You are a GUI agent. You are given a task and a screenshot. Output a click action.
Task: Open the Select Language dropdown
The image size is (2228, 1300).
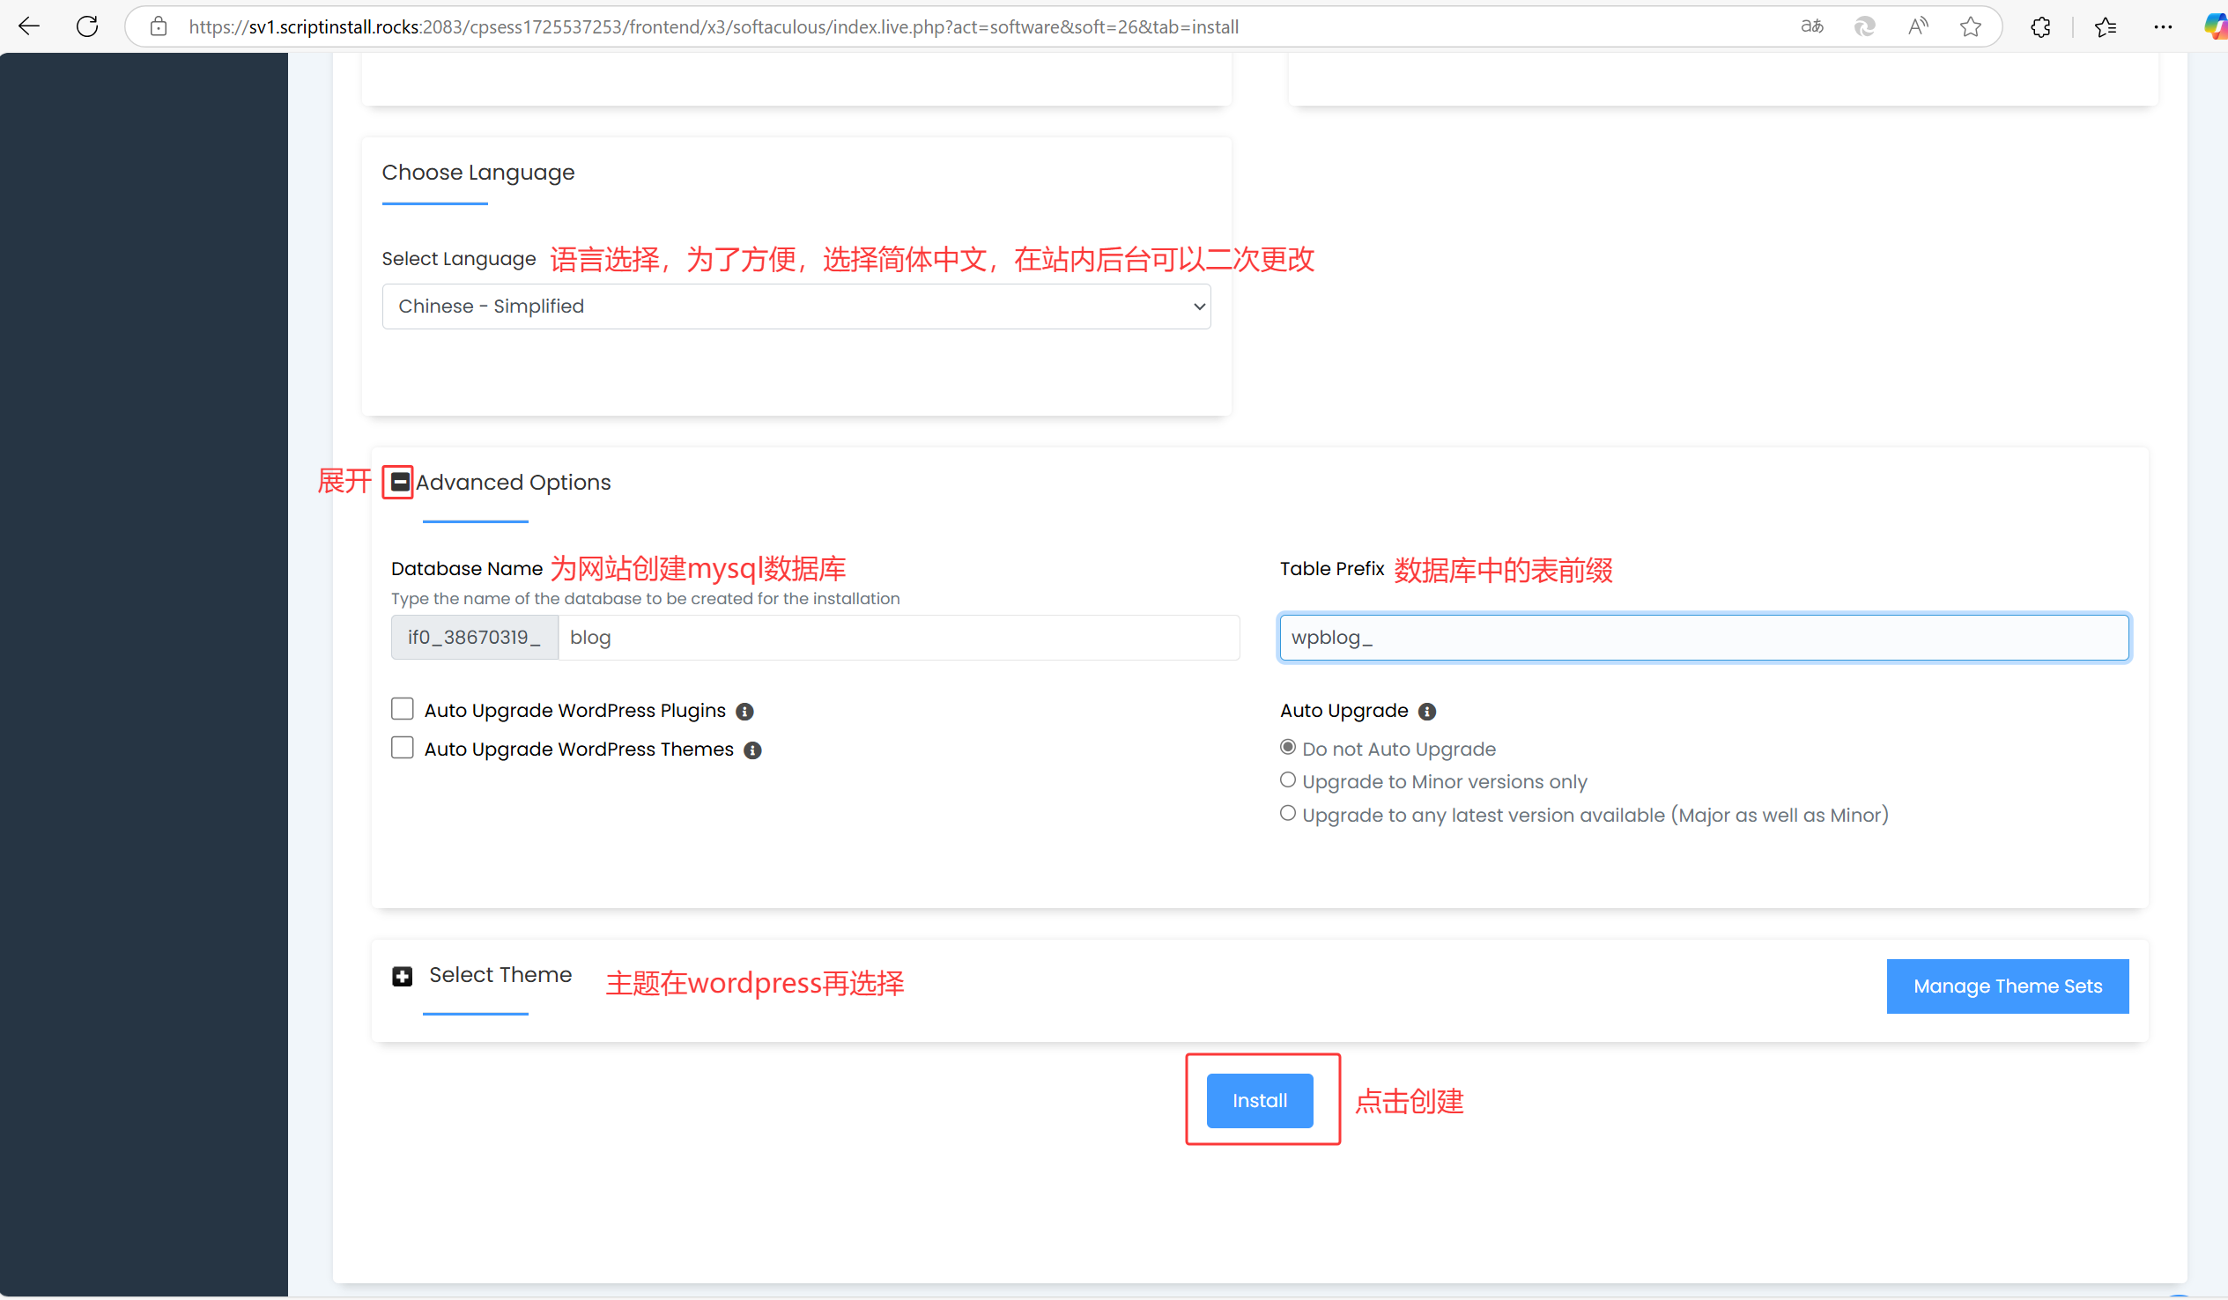point(796,307)
